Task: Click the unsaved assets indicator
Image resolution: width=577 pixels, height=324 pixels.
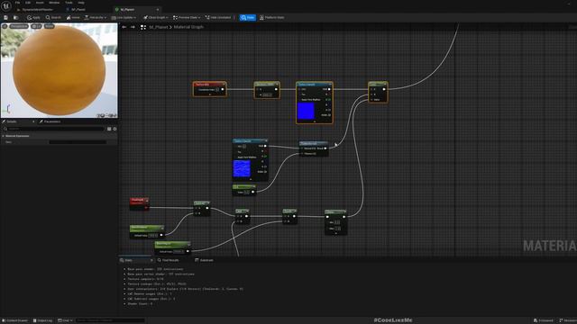Action: [543, 320]
